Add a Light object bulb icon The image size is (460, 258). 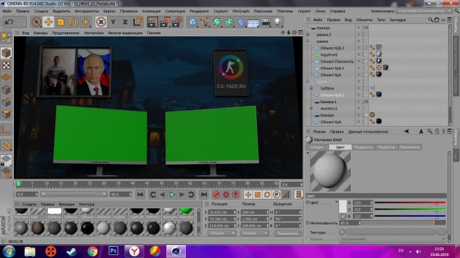point(277,22)
